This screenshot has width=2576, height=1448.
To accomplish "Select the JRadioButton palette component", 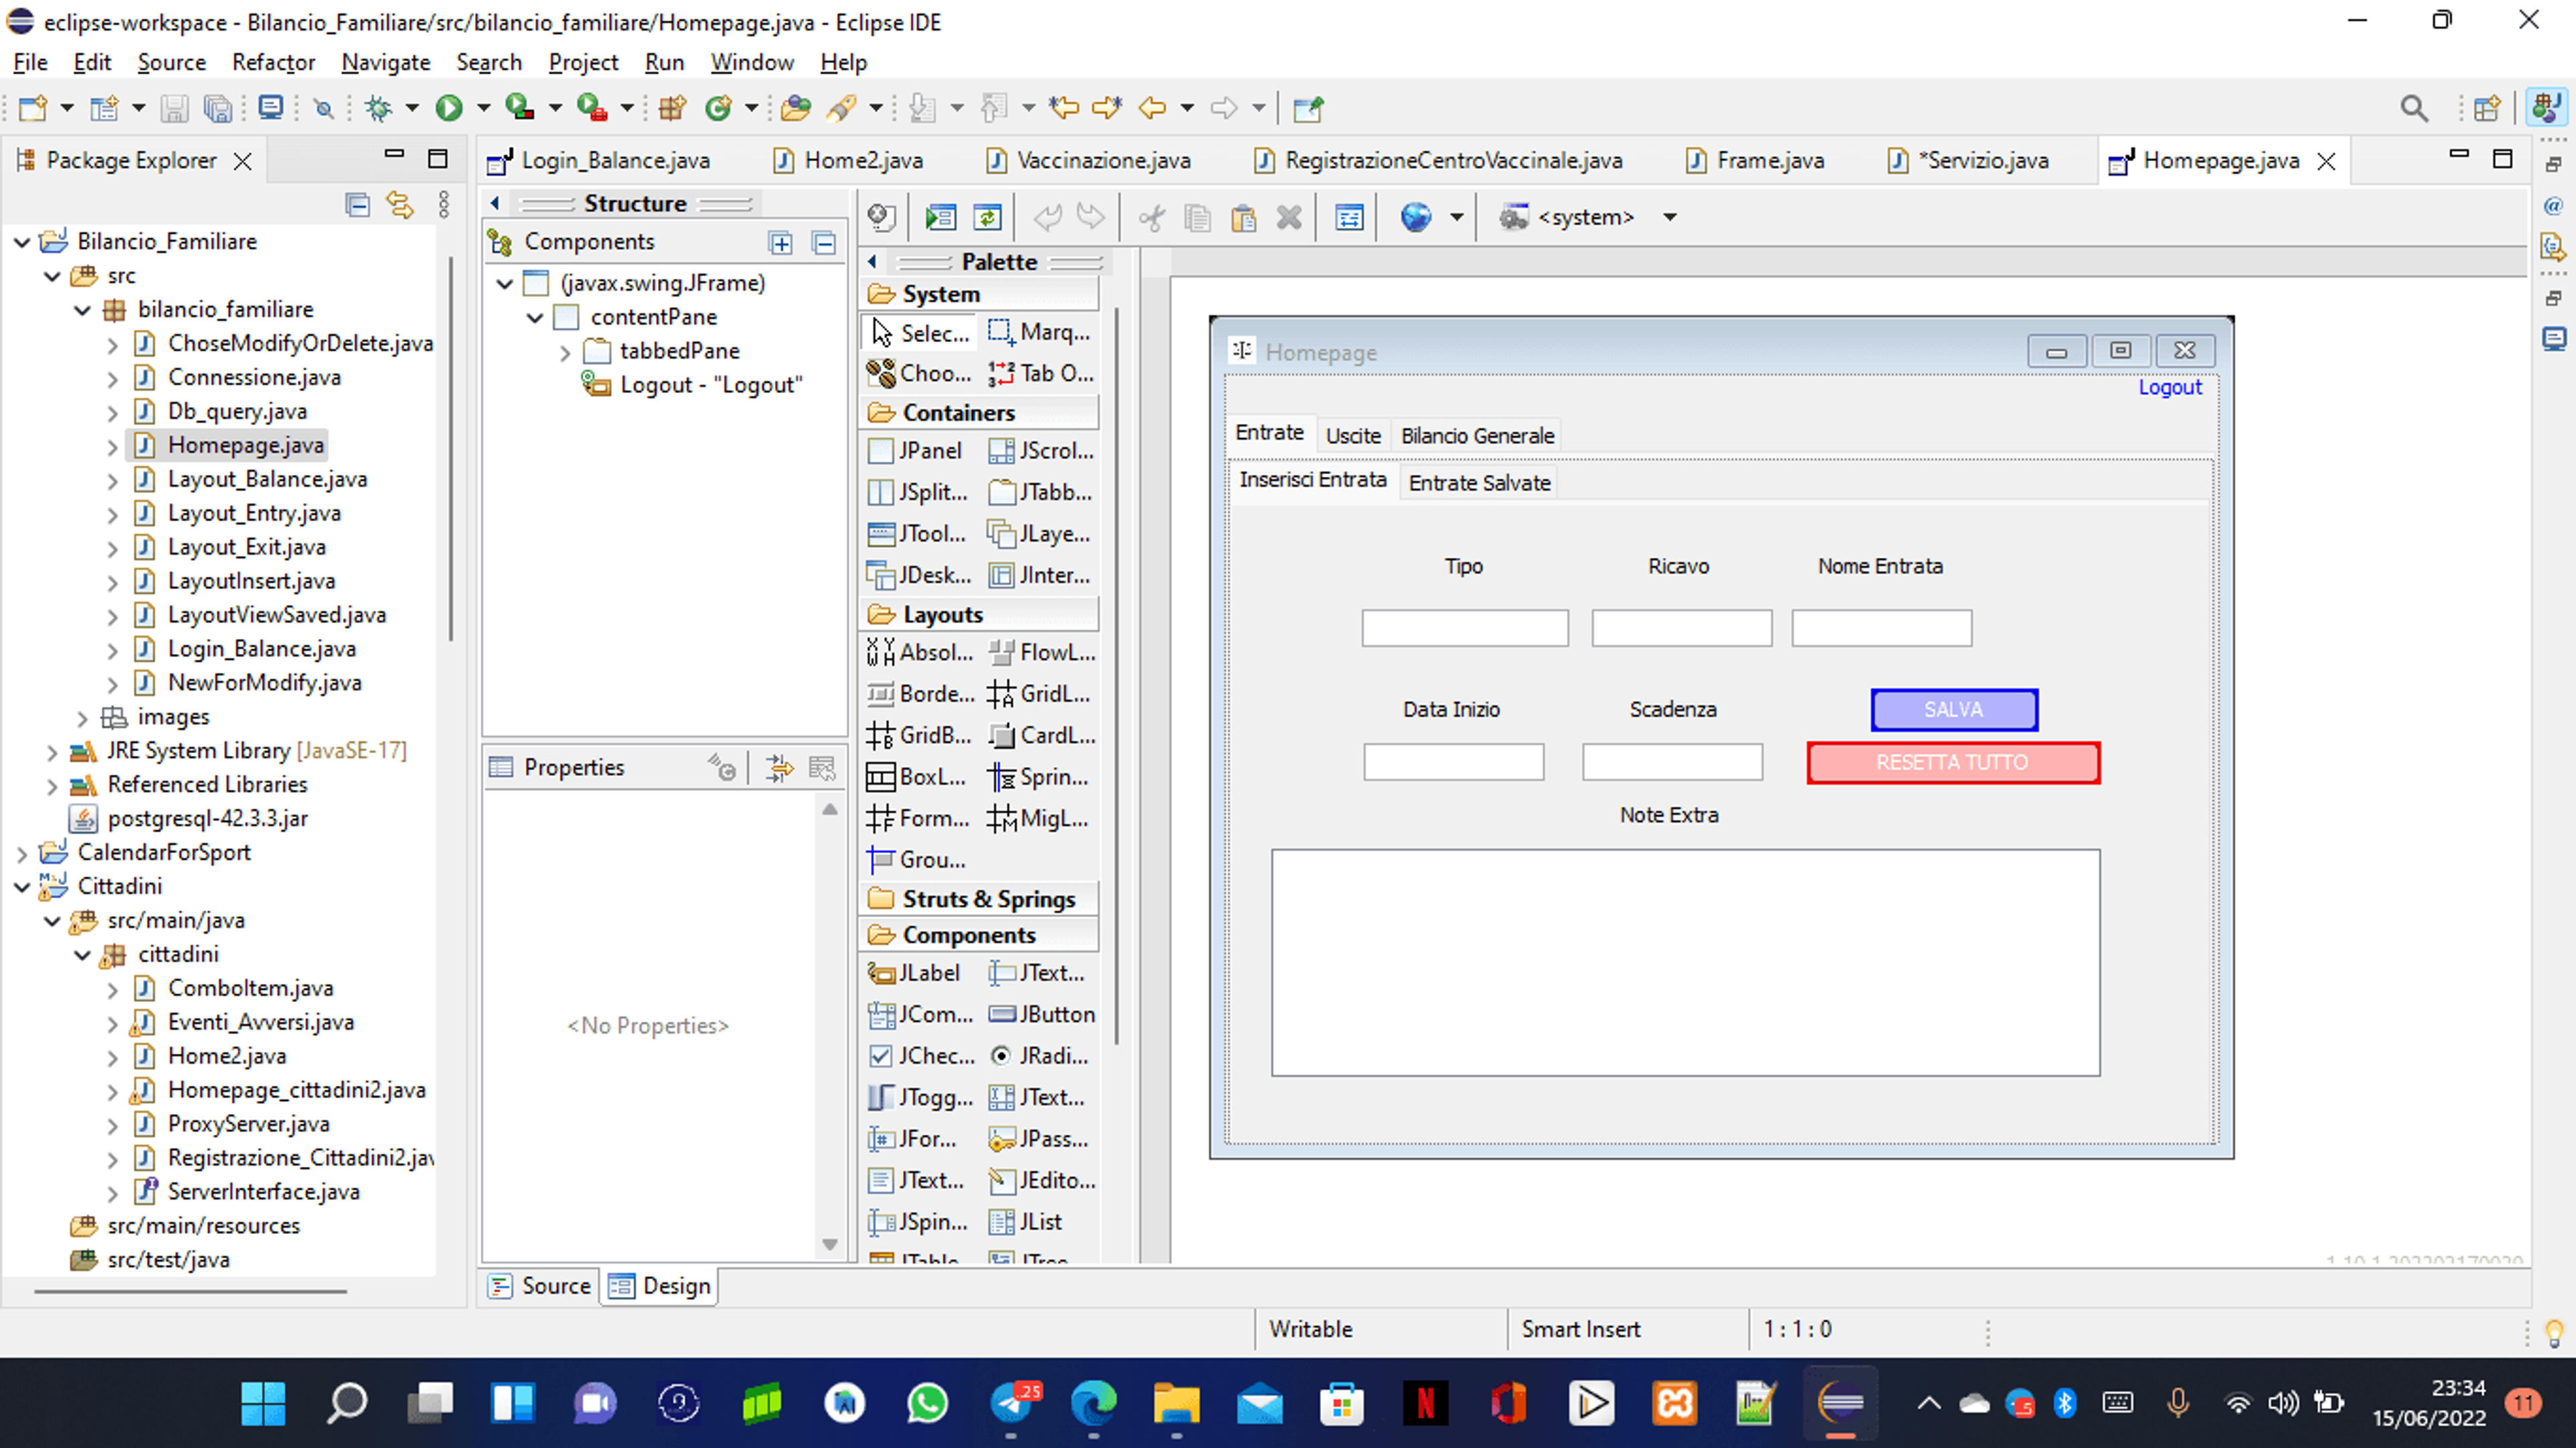I will click(1040, 1056).
